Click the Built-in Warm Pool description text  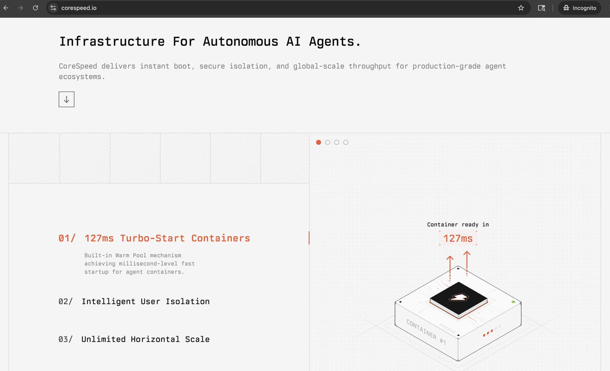[139, 263]
